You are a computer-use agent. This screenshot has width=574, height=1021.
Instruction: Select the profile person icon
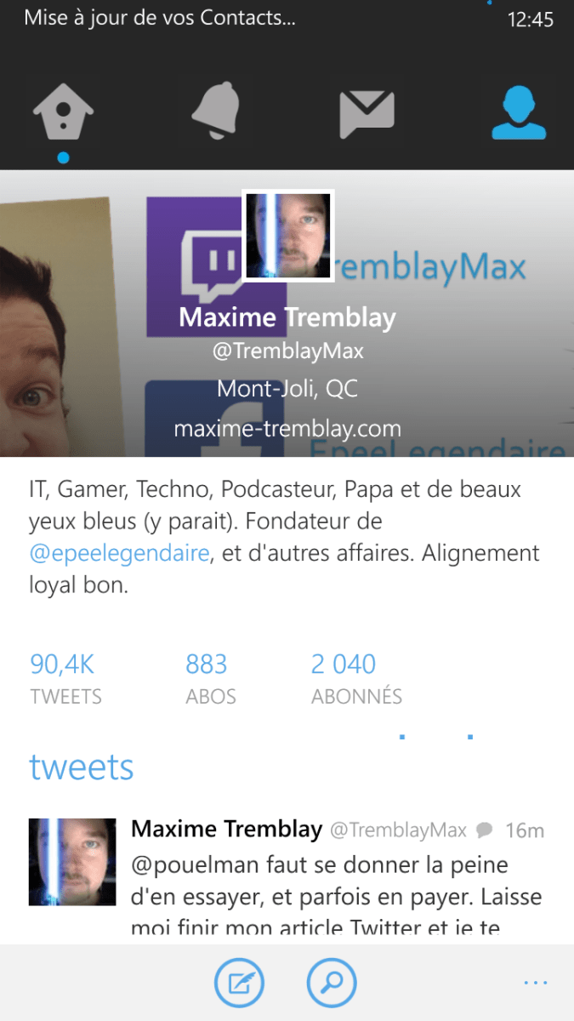click(519, 112)
